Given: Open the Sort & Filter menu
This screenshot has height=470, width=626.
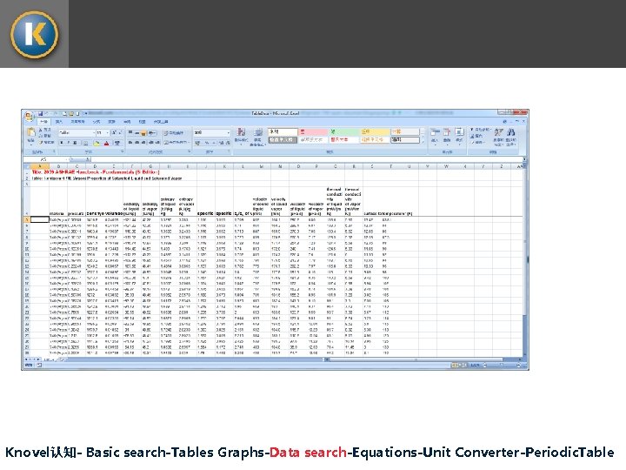Looking at the screenshot, I should click(x=498, y=136).
